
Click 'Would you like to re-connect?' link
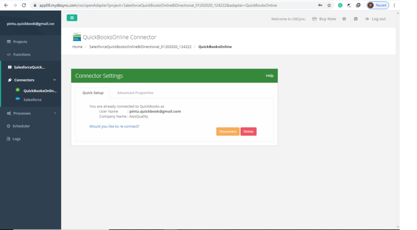114,126
